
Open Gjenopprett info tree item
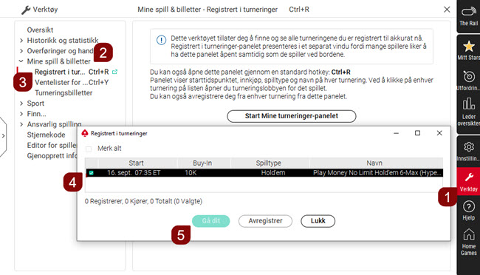coord(52,155)
